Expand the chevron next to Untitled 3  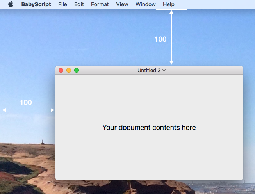[164, 70]
